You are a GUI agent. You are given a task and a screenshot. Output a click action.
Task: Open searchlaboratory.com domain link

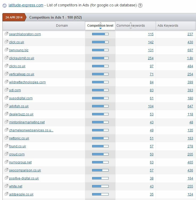[x=25, y=34]
